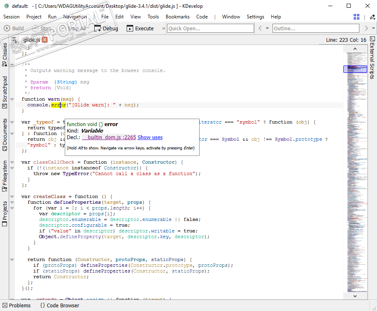Viewport: 377px width, 311px height.
Task: Click the Build toolbar button
Action: coord(14,28)
